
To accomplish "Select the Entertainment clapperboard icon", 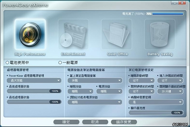I will (73, 34).
